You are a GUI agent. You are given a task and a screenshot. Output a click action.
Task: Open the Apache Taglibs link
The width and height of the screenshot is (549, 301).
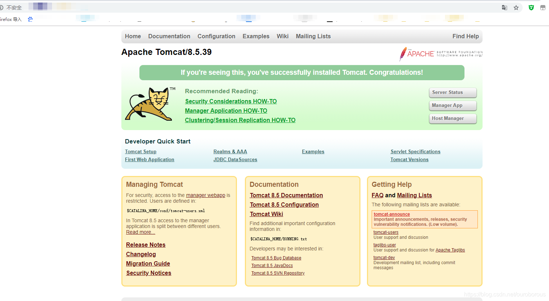pyautogui.click(x=450, y=250)
